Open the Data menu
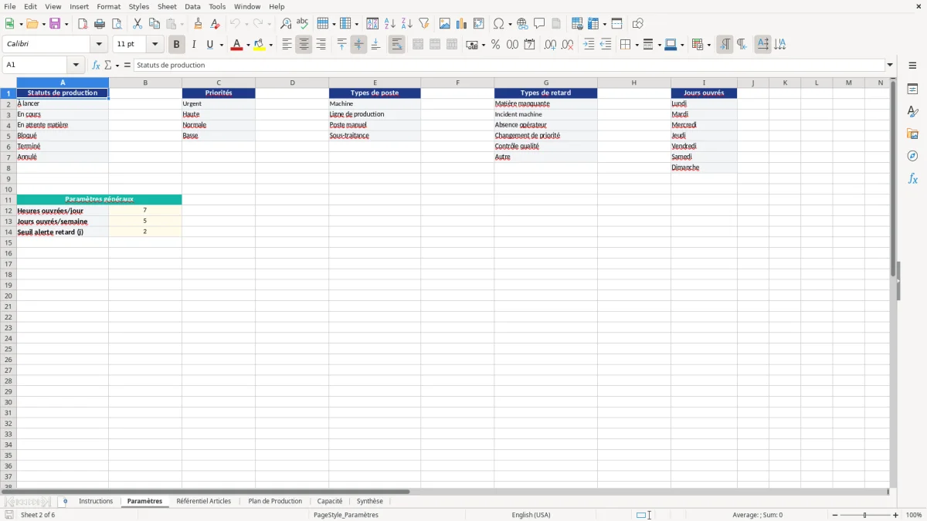The height and width of the screenshot is (521, 927). coord(192,6)
